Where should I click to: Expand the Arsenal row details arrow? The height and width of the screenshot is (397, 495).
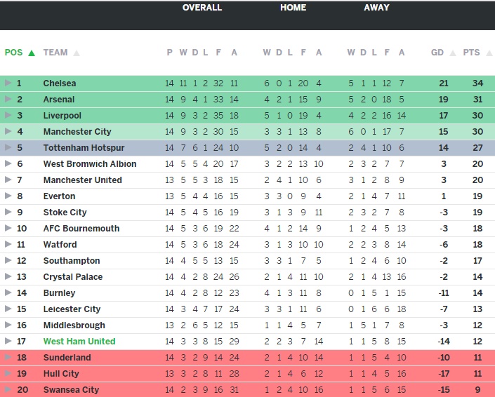pyautogui.click(x=8, y=99)
